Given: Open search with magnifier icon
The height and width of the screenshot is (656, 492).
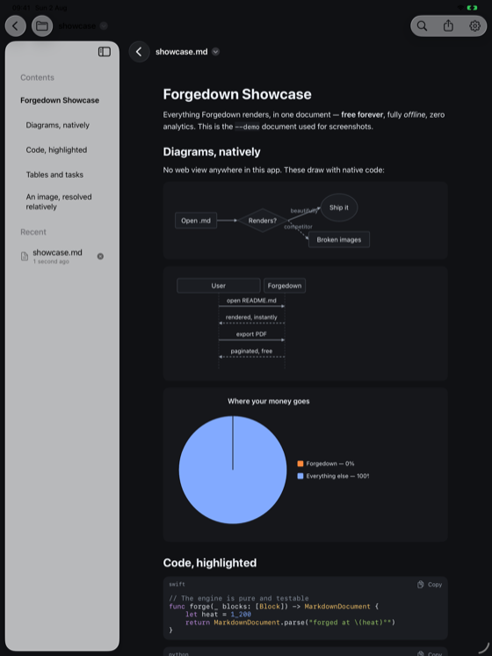Looking at the screenshot, I should point(422,26).
